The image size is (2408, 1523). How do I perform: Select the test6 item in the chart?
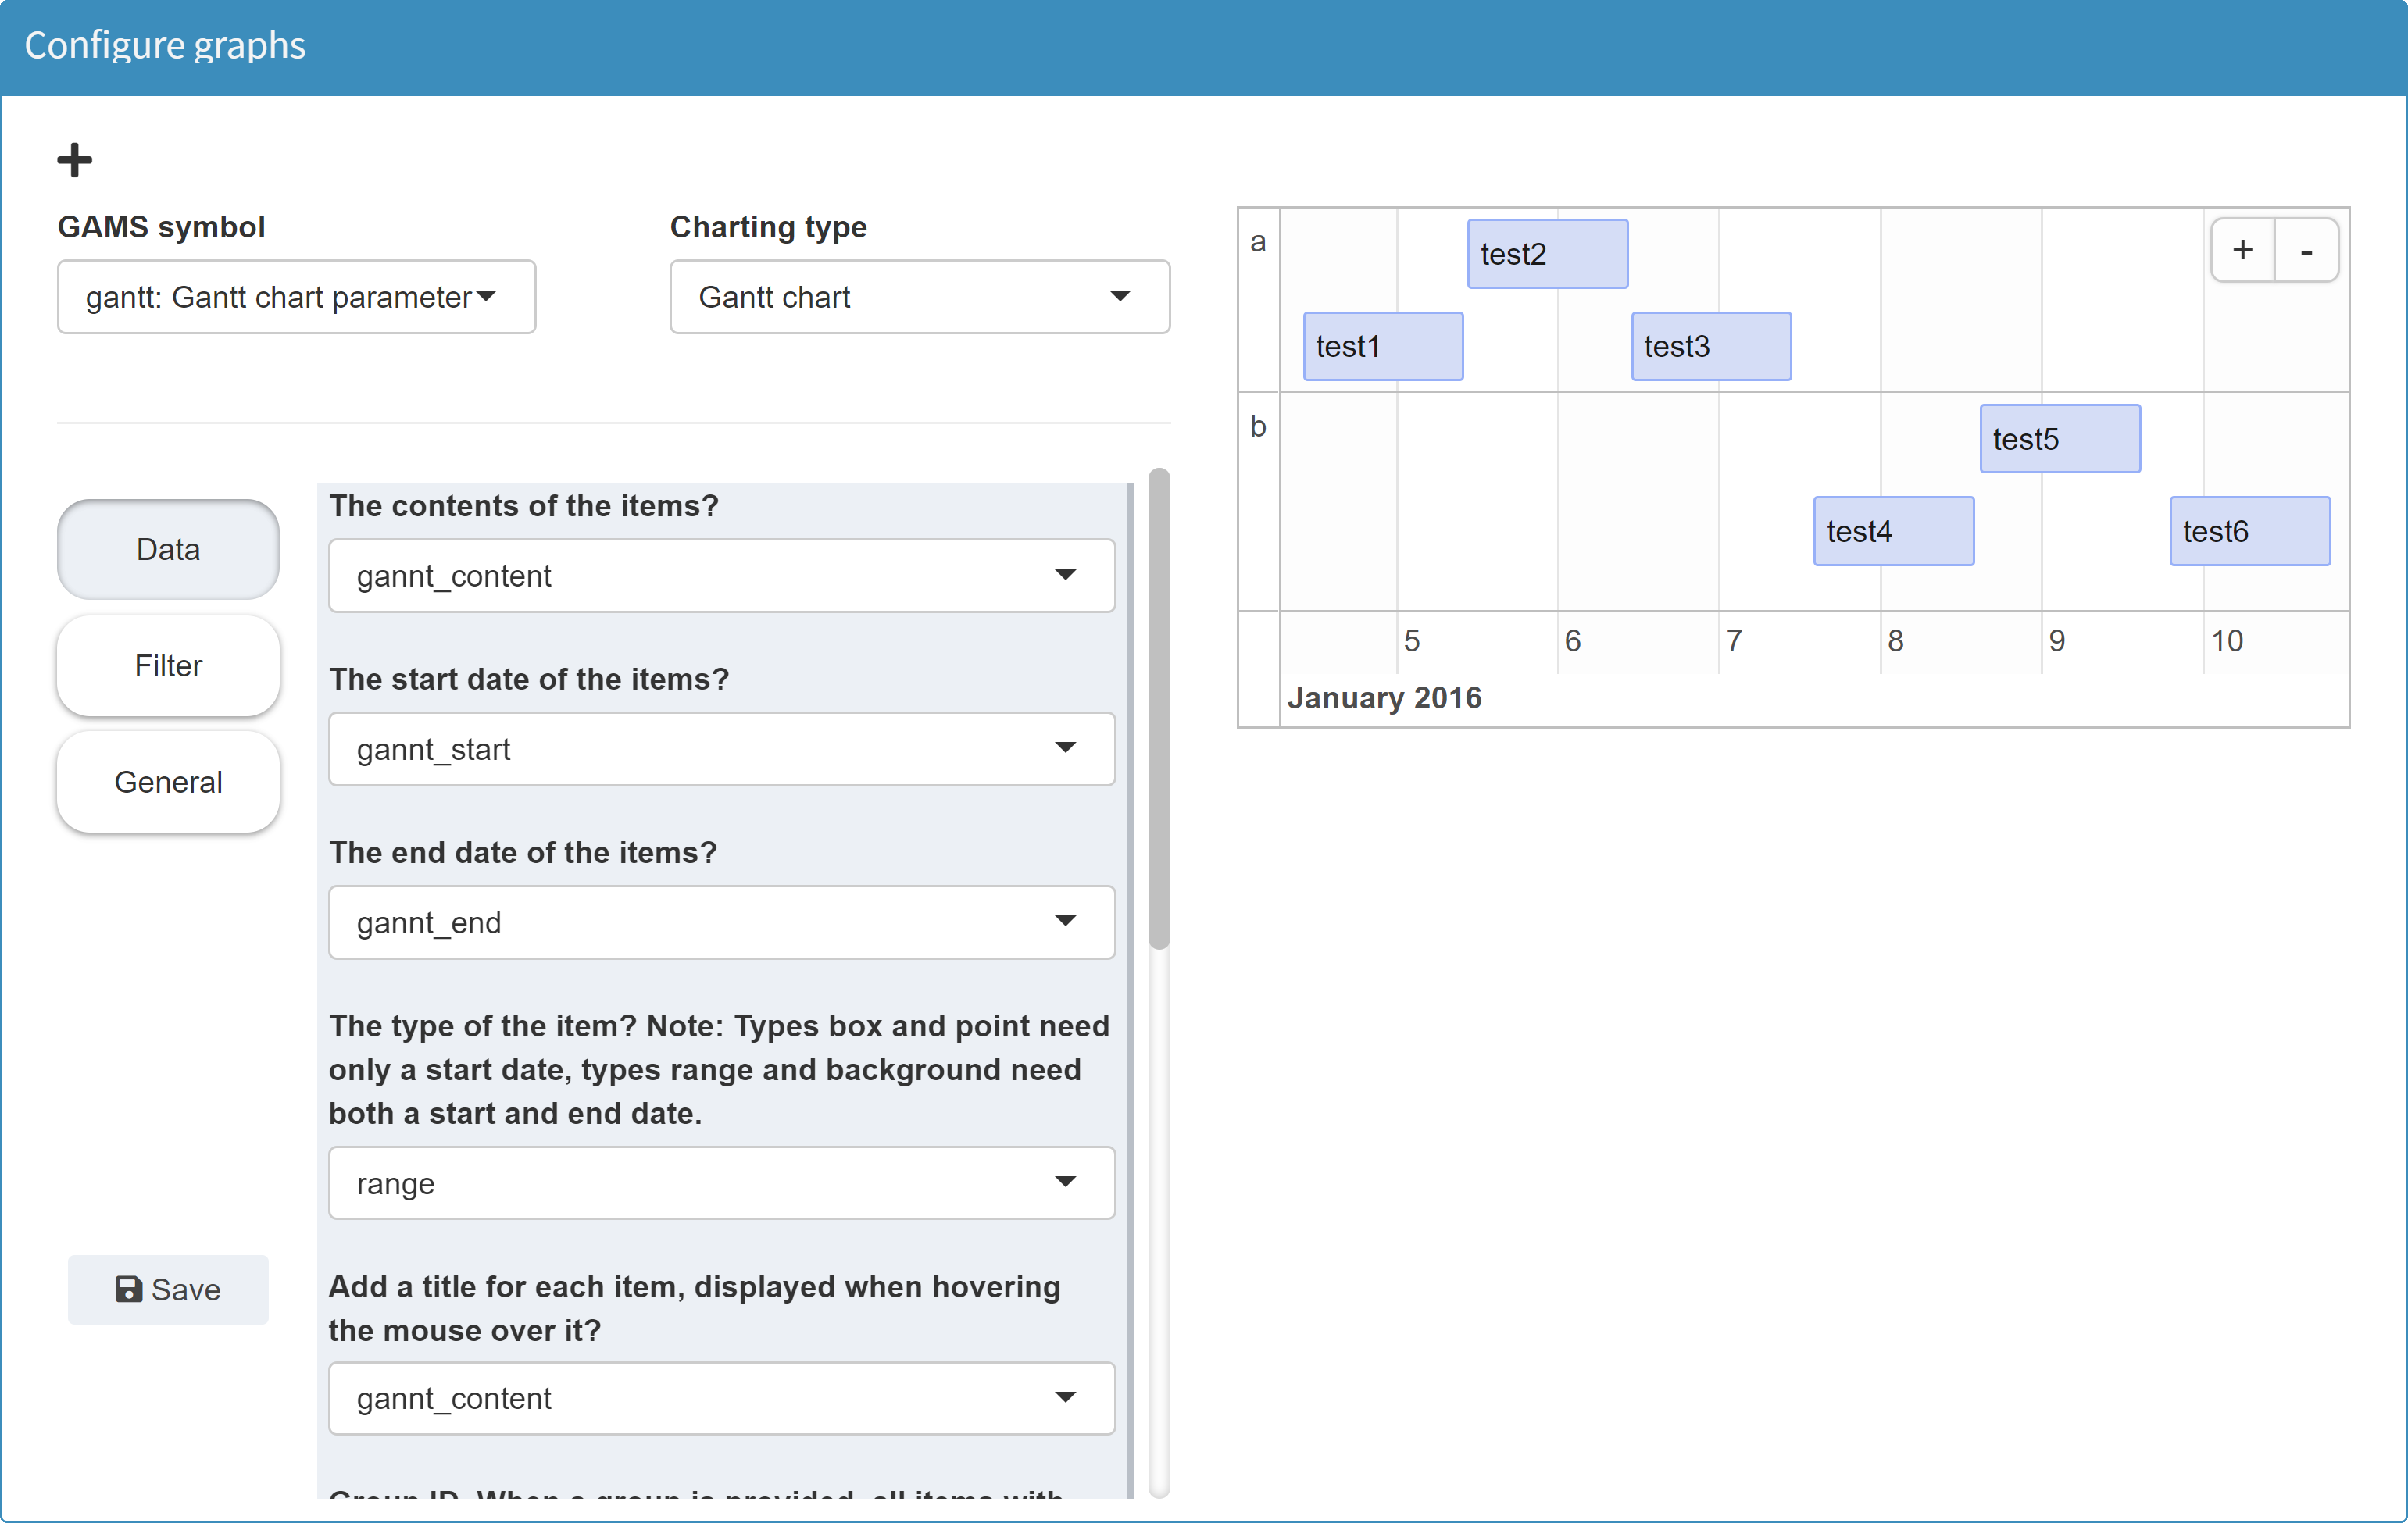pyautogui.click(x=2250, y=530)
